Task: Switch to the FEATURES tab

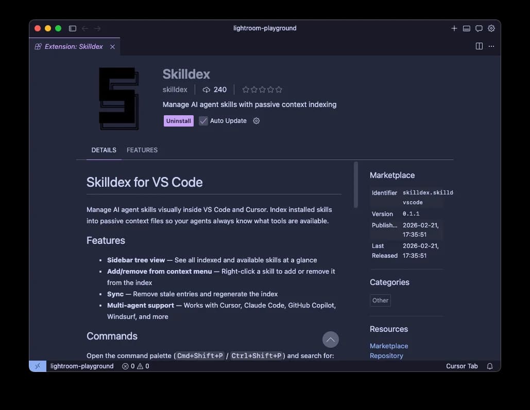Action: pos(142,150)
